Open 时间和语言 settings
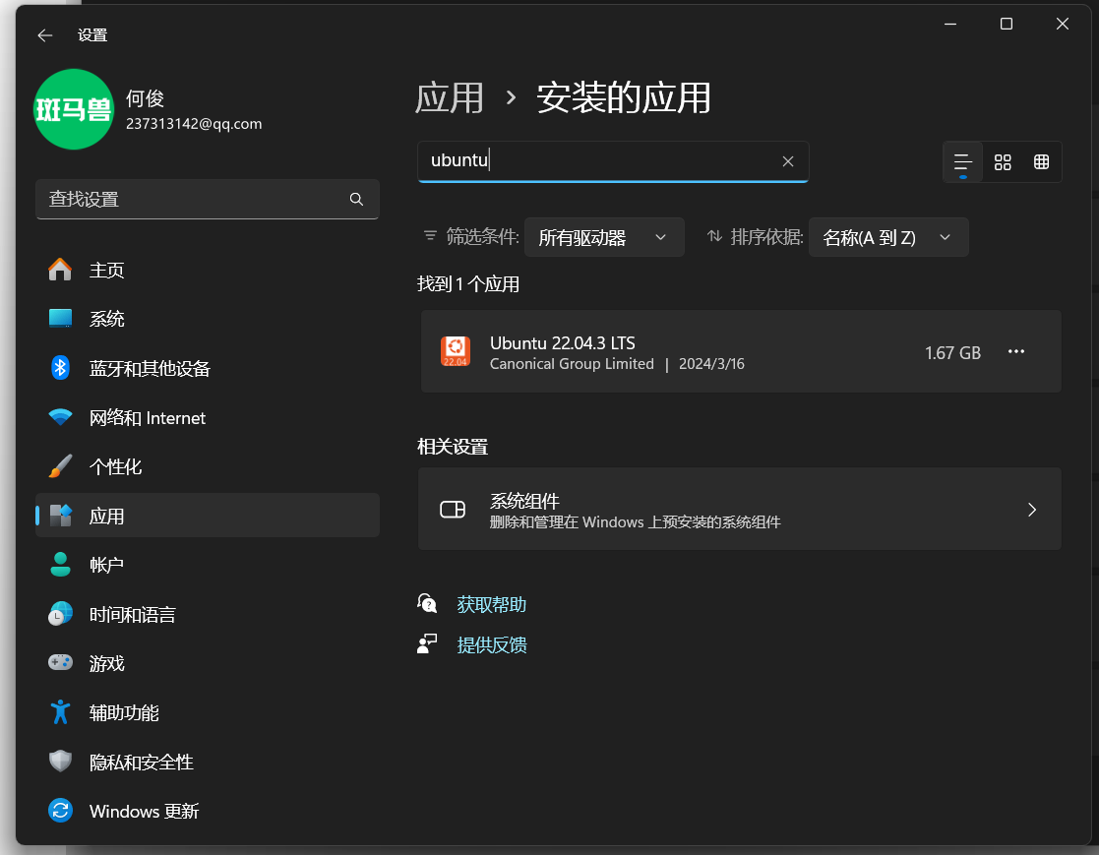This screenshot has height=855, width=1099. click(x=208, y=615)
